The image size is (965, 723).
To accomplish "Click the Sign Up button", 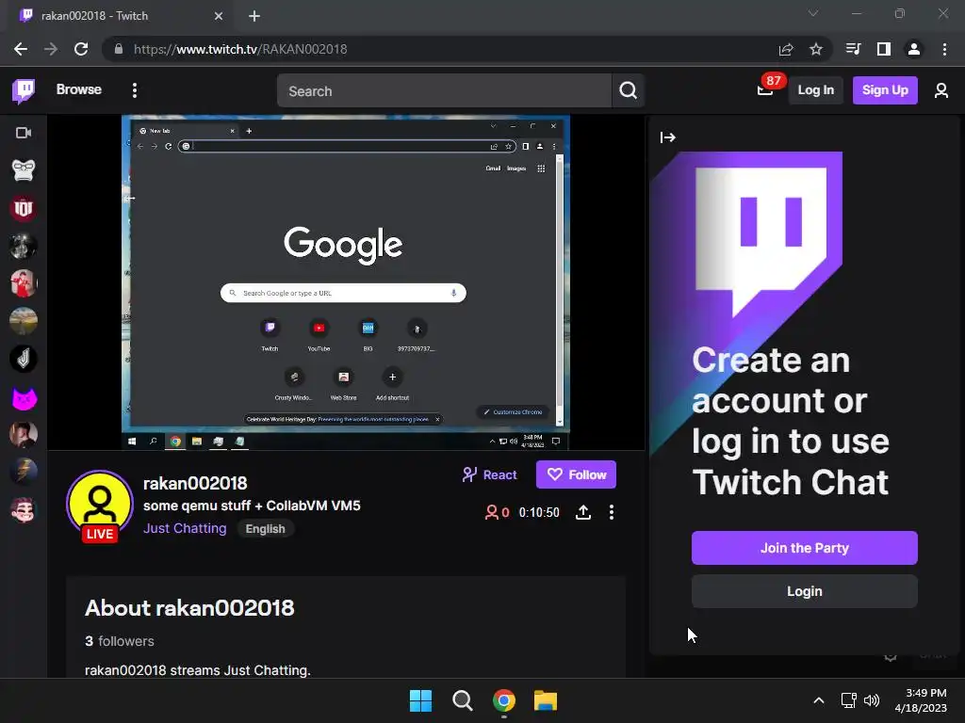I will (x=884, y=90).
